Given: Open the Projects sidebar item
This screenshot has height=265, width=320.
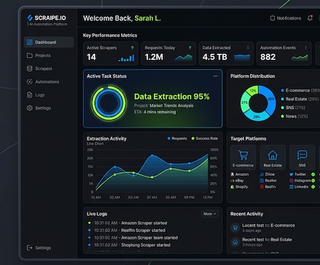Looking at the screenshot, I should (49, 55).
